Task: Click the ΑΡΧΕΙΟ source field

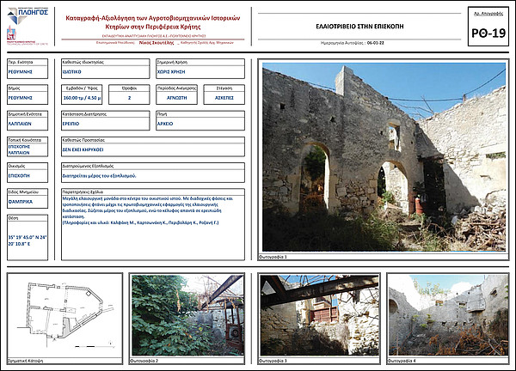Action: tap(200, 120)
